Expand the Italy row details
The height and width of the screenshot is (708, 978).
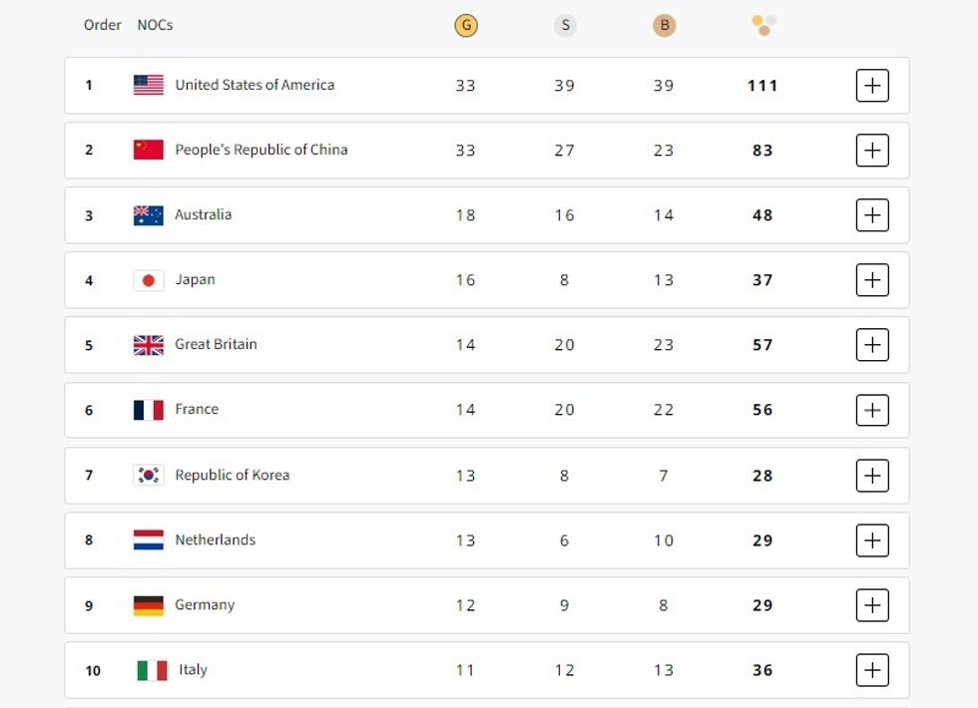click(x=872, y=670)
